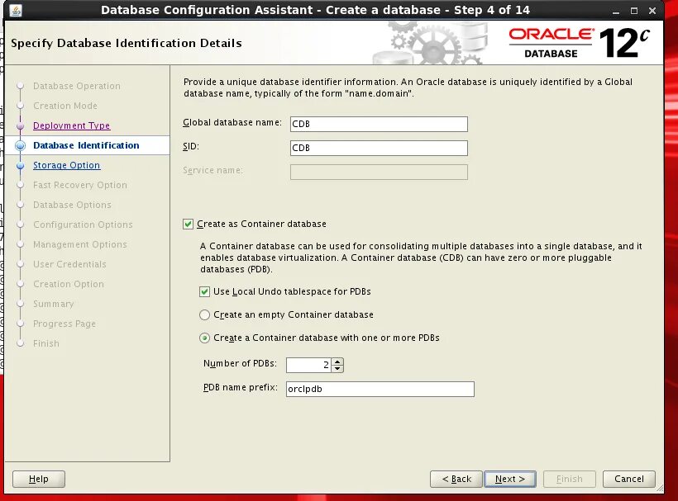The width and height of the screenshot is (678, 501).
Task: Open the Storage Option step
Action: click(67, 165)
